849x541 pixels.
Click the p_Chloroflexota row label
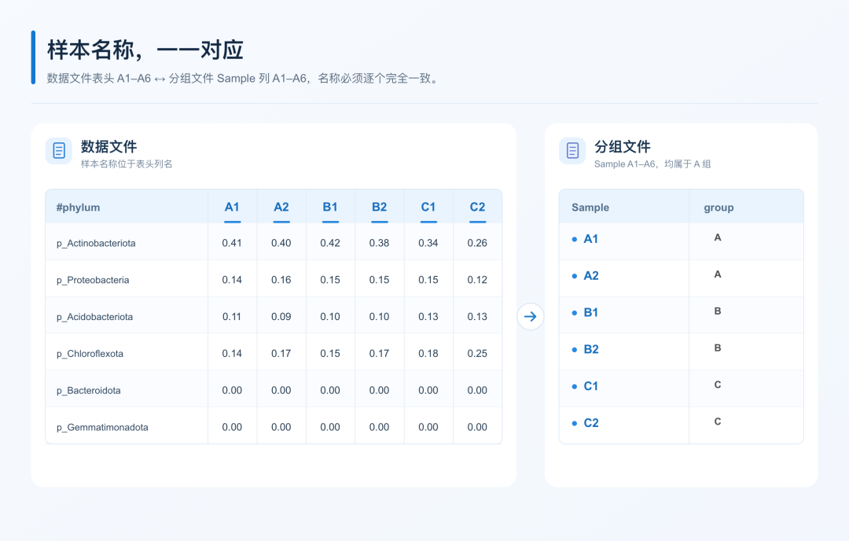[90, 354]
